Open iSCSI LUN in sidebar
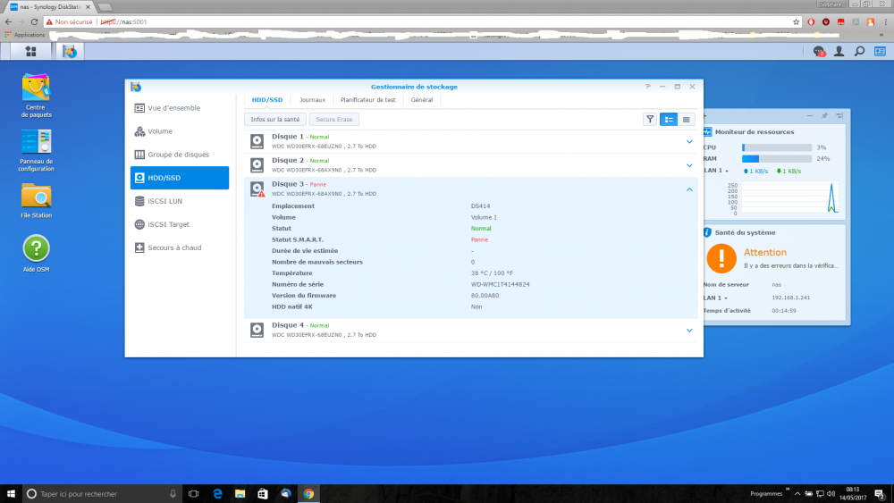This screenshot has height=503, width=894. 180,201
